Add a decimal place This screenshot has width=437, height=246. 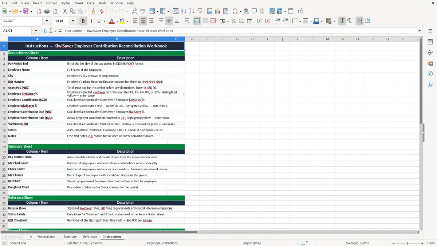[259, 21]
